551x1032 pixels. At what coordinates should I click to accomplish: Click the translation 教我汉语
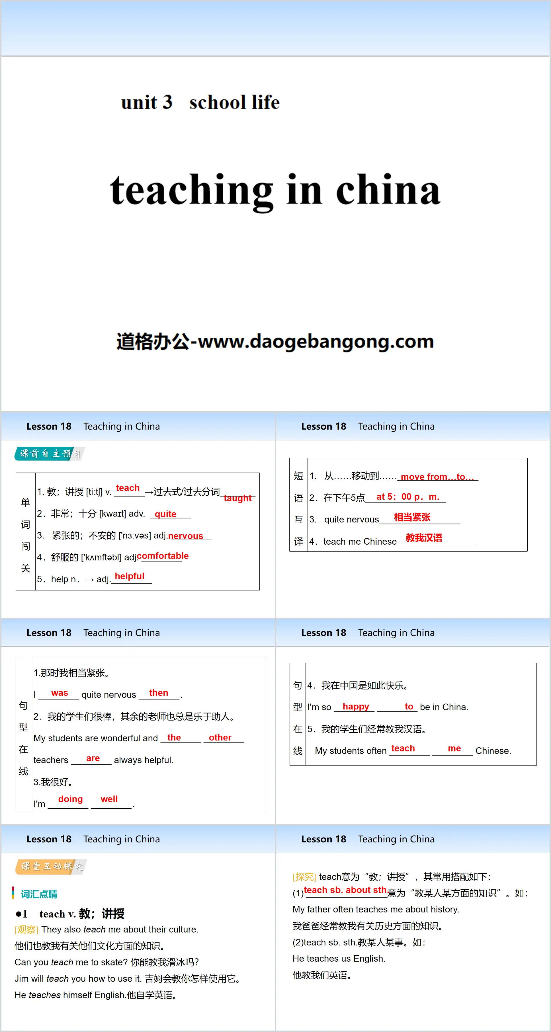(424, 537)
